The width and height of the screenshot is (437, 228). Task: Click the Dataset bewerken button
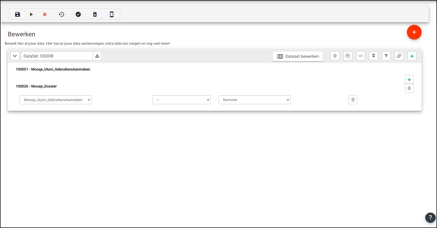[298, 56]
